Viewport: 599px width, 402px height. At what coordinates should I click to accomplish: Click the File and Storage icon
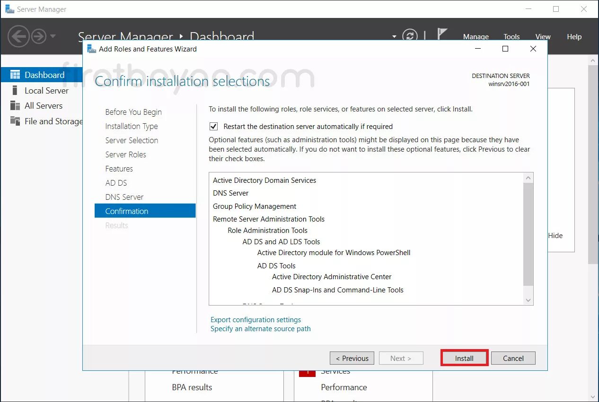pos(15,121)
